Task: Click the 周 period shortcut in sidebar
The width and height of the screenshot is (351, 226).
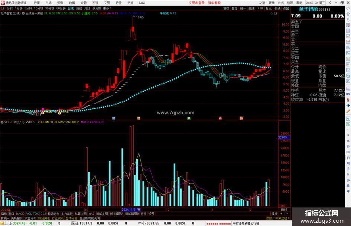Action: tap(348, 163)
